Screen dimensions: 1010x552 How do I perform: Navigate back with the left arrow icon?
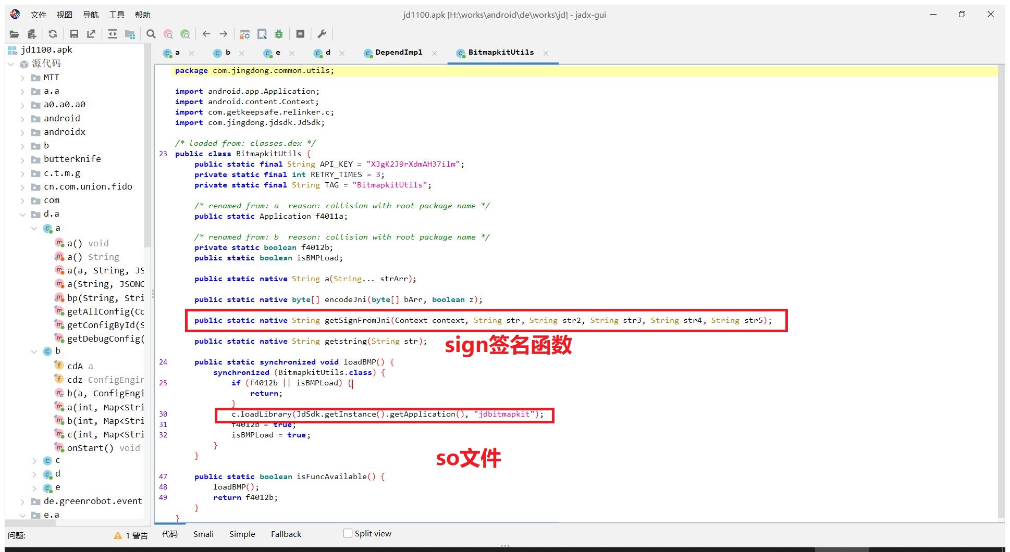pyautogui.click(x=206, y=34)
